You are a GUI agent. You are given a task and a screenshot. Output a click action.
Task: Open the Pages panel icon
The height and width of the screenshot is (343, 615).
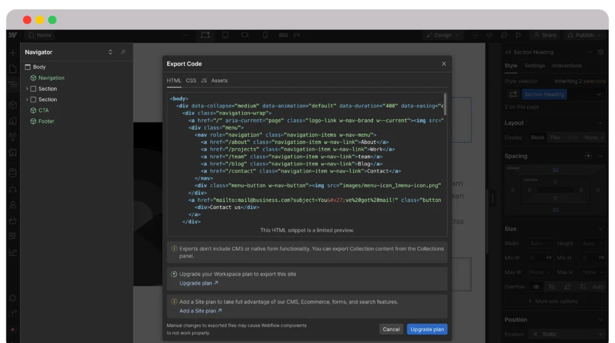(x=13, y=69)
